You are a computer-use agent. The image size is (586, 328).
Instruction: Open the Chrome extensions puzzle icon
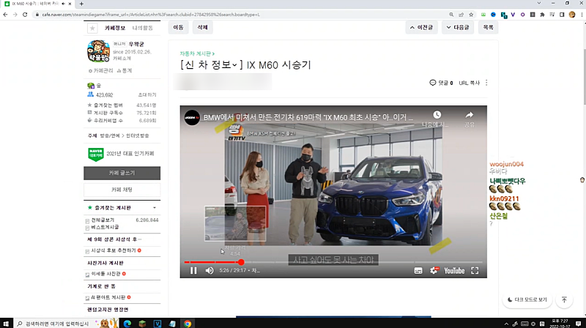coord(542,15)
